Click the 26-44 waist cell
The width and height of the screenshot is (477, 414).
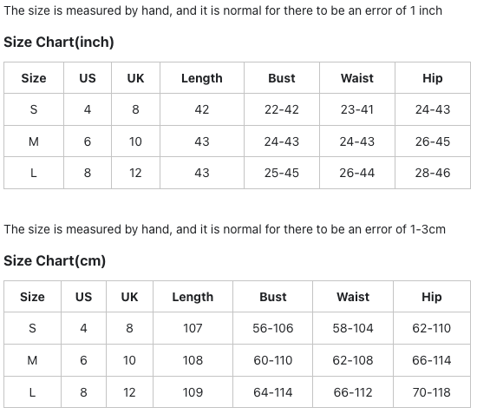357,173
